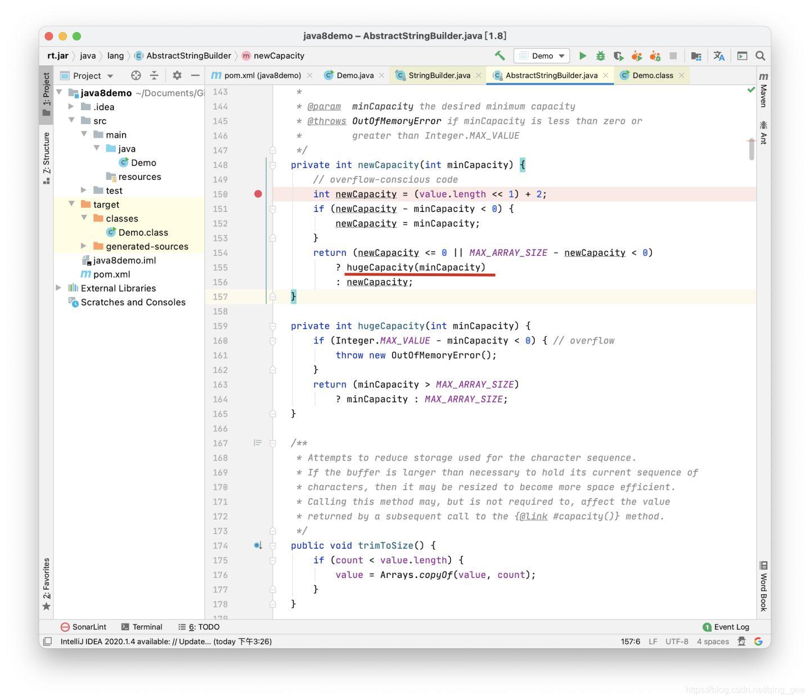Open the Project panel settings gear
This screenshot has width=810, height=700.
[x=177, y=75]
